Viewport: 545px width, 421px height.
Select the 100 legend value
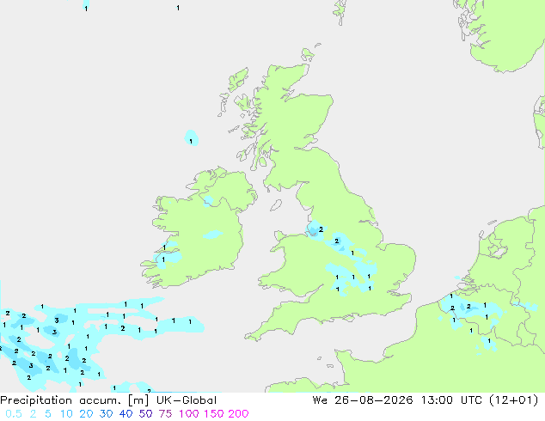click(x=189, y=414)
